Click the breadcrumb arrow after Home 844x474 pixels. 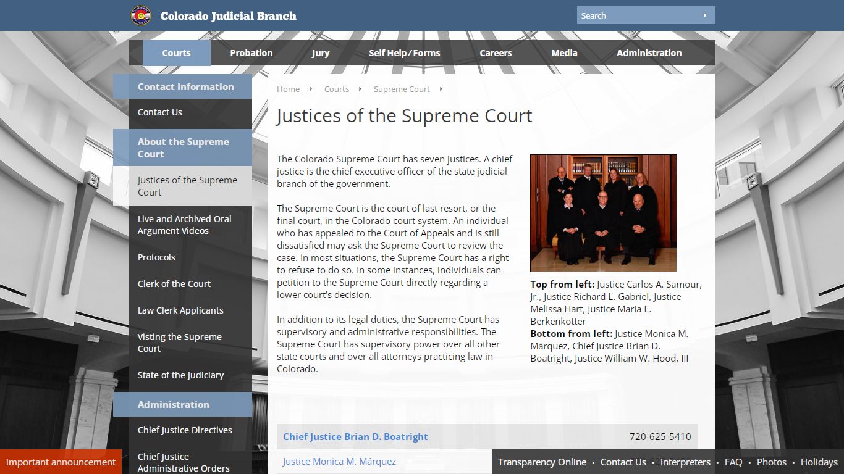coord(311,89)
